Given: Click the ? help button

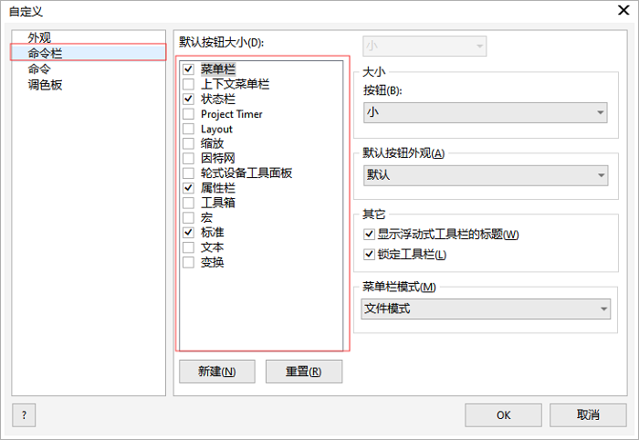Looking at the screenshot, I should (x=24, y=414).
